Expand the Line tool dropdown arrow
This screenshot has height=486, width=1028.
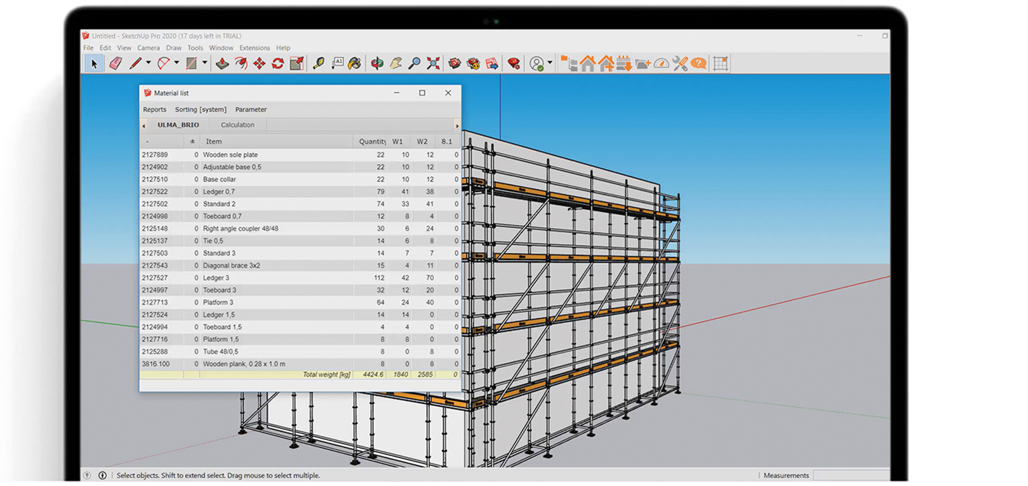148,63
